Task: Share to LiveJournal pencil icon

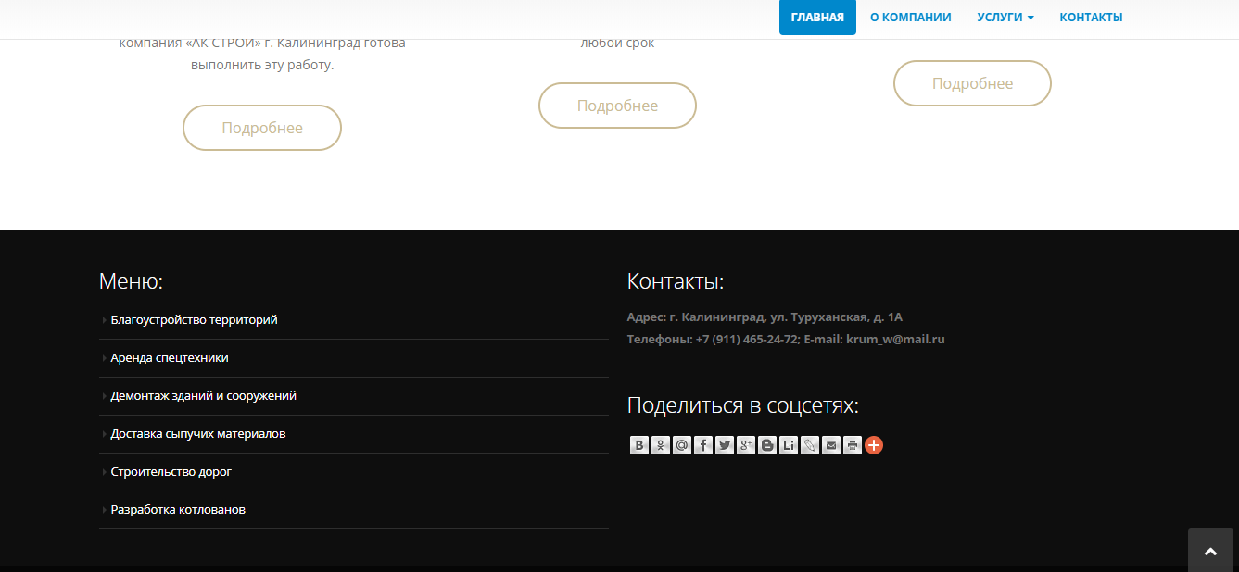Action: [810, 445]
